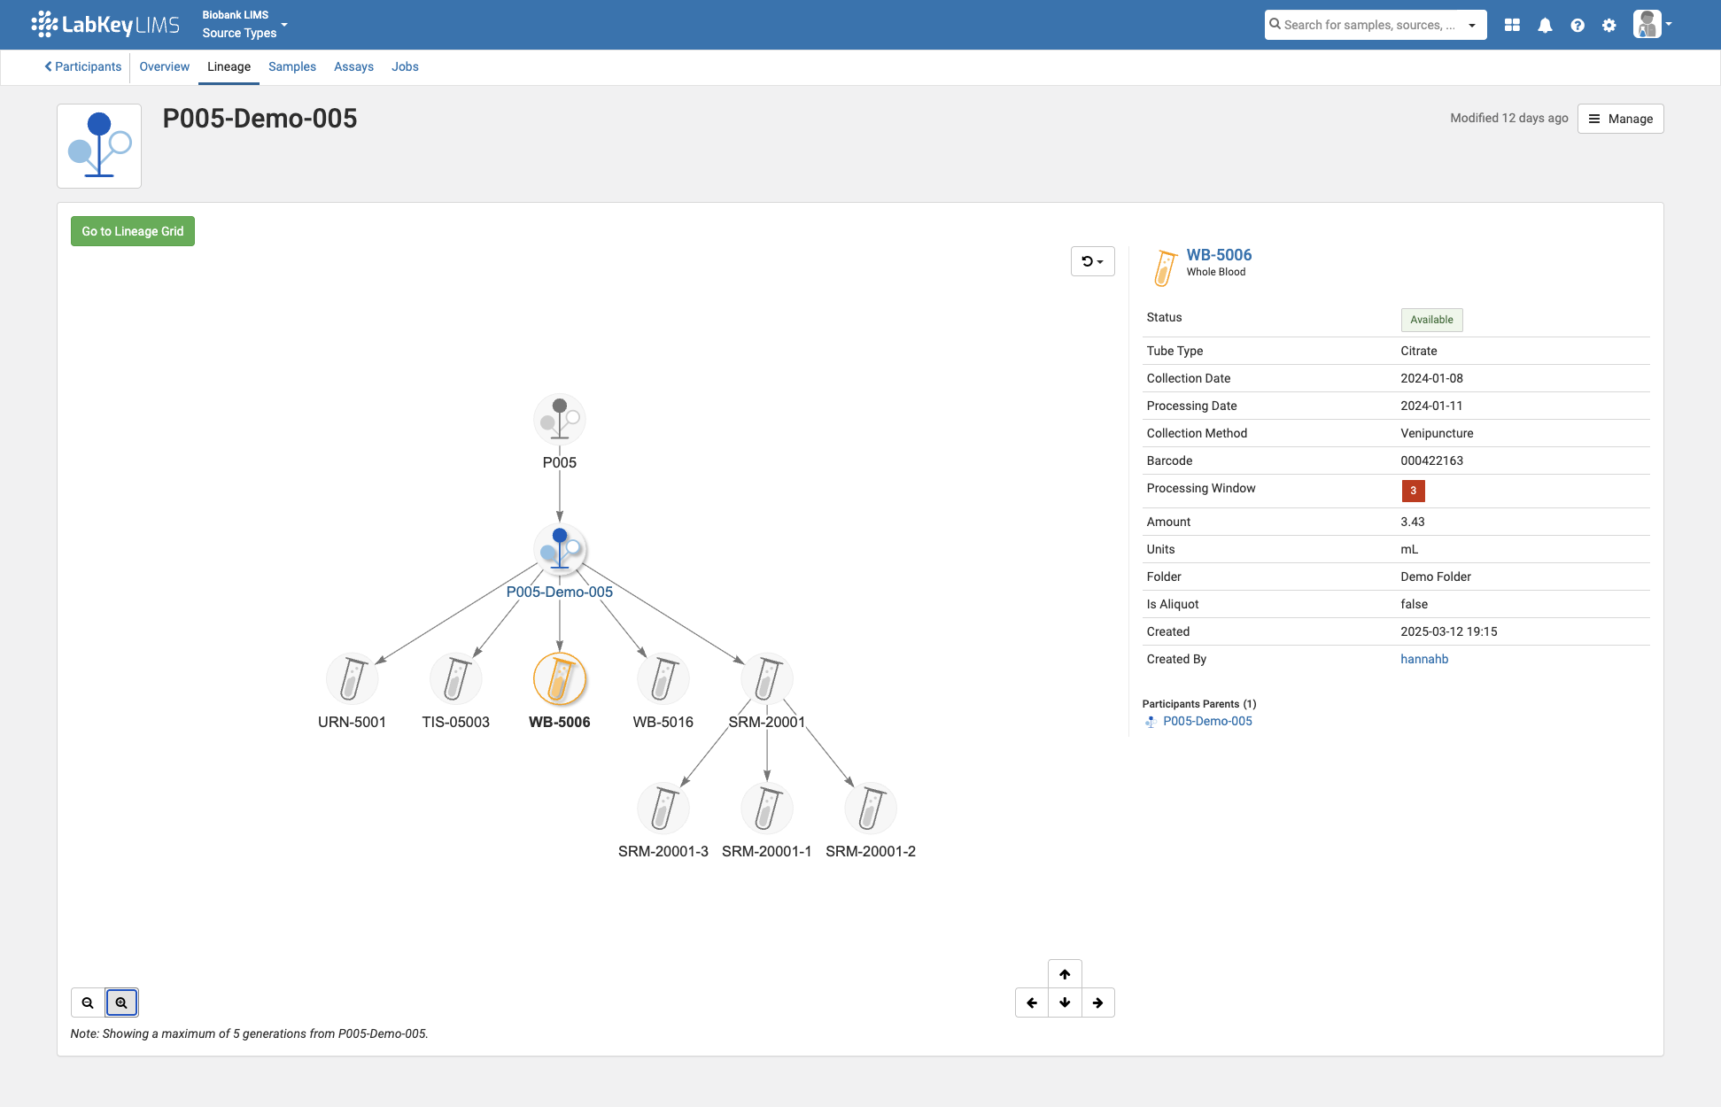The image size is (1721, 1107).
Task: Switch to the Jobs tab
Action: (x=405, y=66)
